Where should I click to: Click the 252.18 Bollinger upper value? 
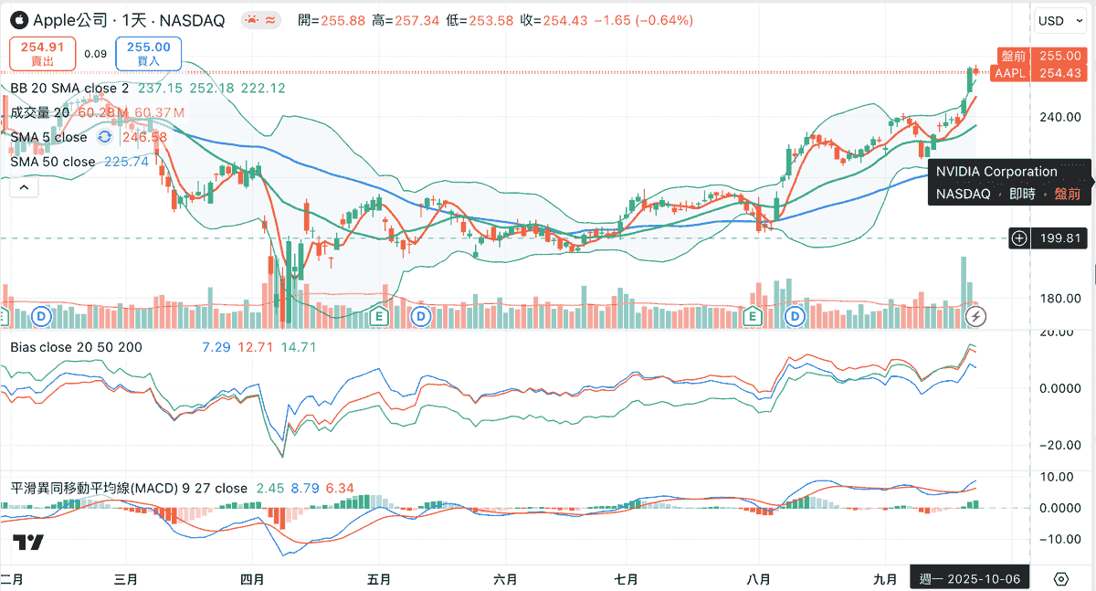point(211,88)
